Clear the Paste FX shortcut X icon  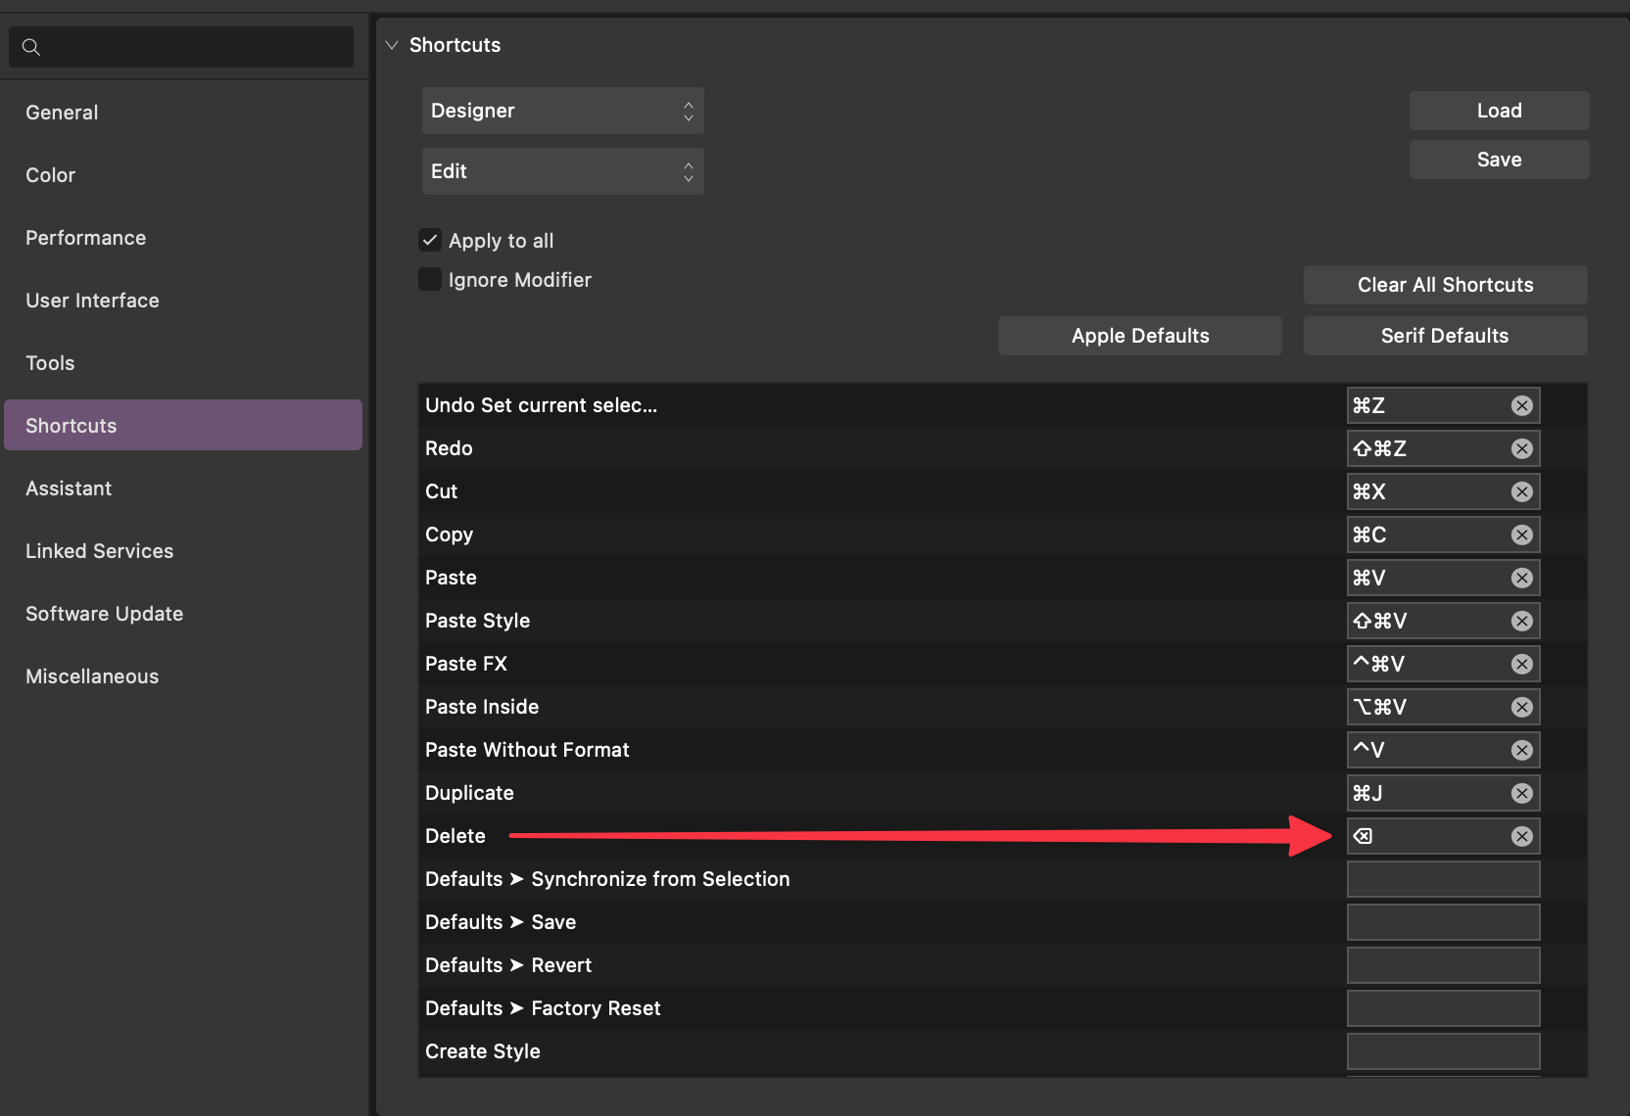tap(1521, 664)
